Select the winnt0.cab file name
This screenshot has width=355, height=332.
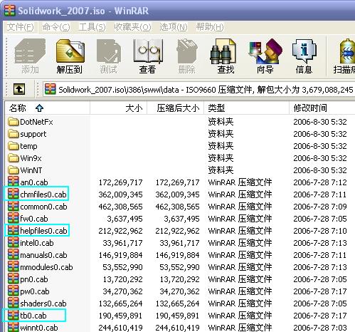39,328
